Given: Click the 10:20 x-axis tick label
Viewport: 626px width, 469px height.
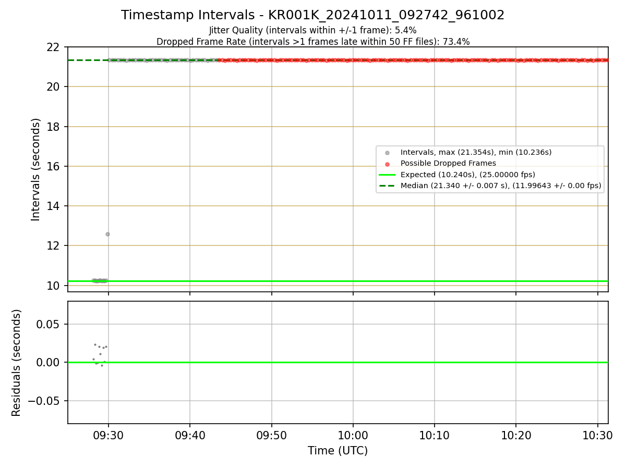Looking at the screenshot, I should click(516, 435).
